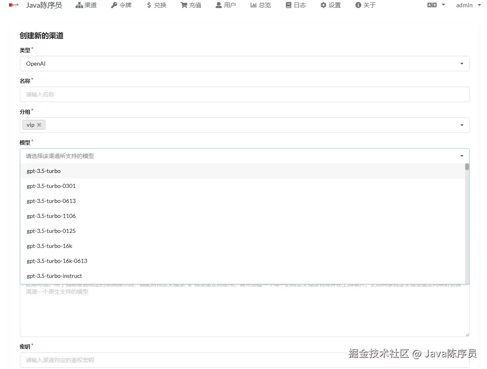Open the 总览 overview page

point(261,5)
